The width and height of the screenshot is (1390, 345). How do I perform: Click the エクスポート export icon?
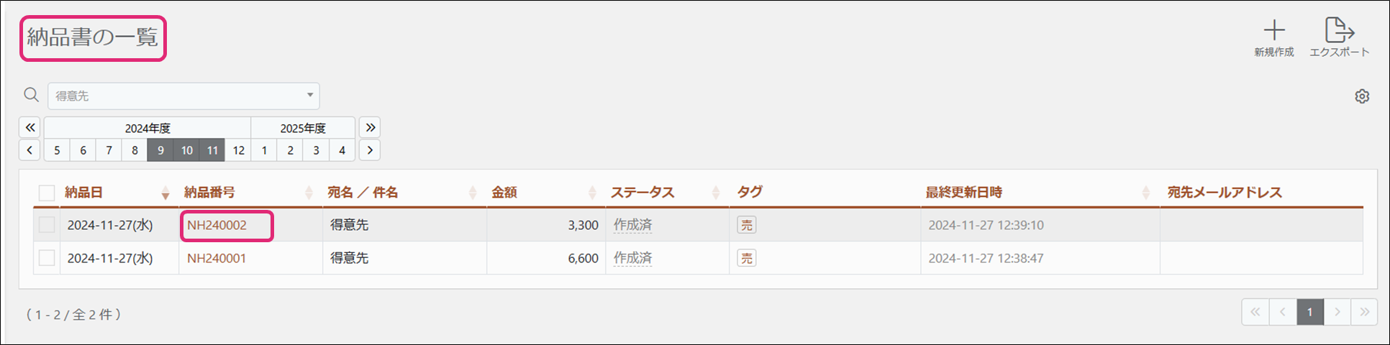1339,31
